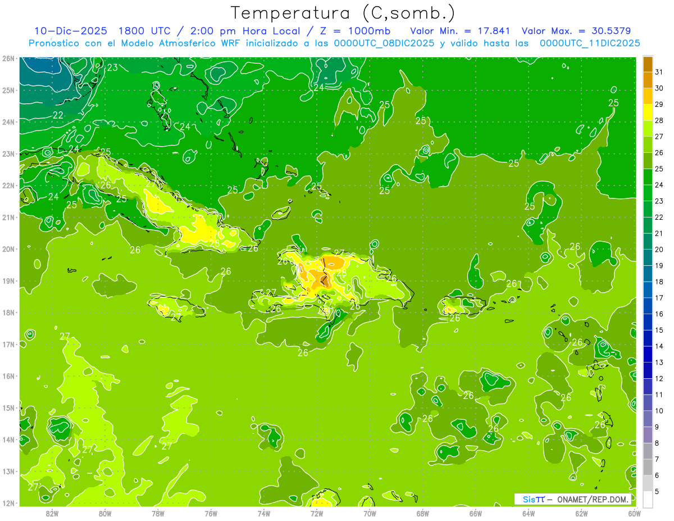The image size is (674, 521).
Task: Pick the brown-orange swatch above 31
Action: pos(648,64)
